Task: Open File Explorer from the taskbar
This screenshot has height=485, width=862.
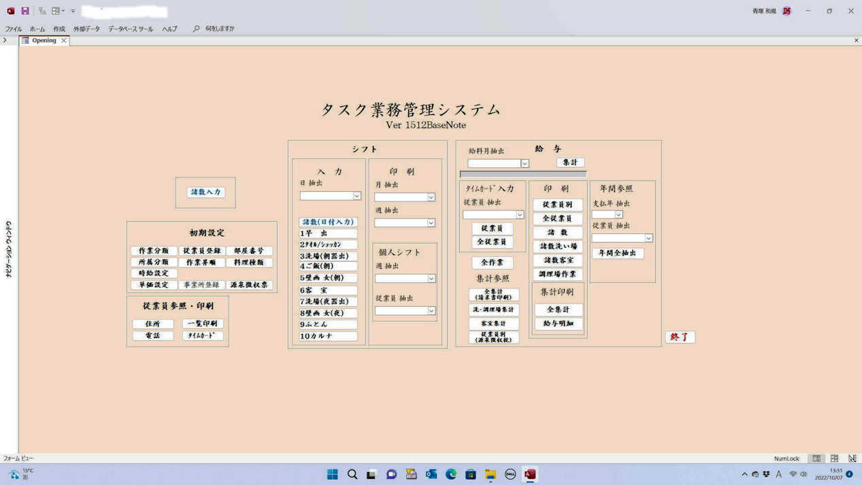Action: click(491, 474)
